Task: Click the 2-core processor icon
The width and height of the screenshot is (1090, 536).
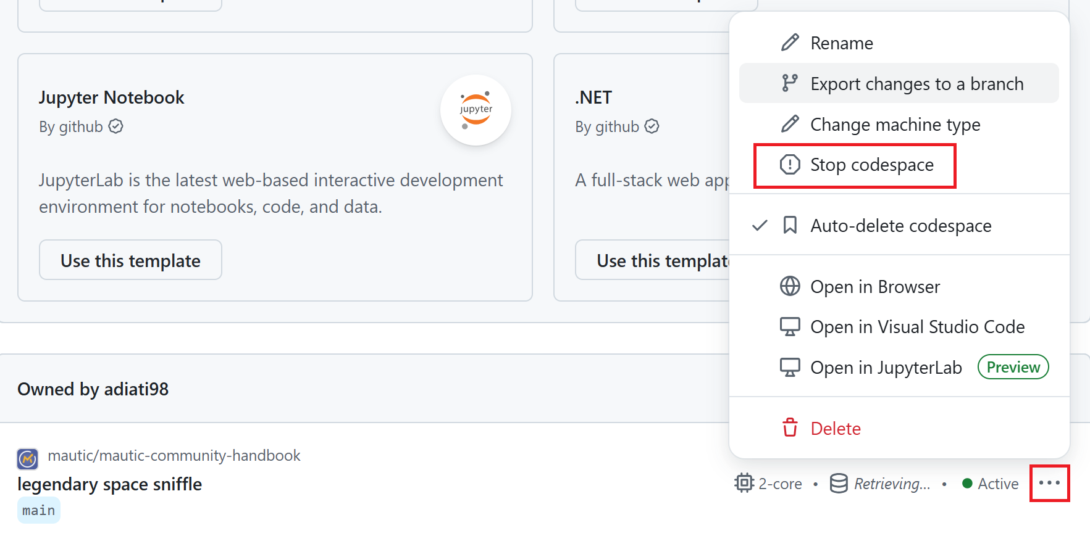Action: 744,483
